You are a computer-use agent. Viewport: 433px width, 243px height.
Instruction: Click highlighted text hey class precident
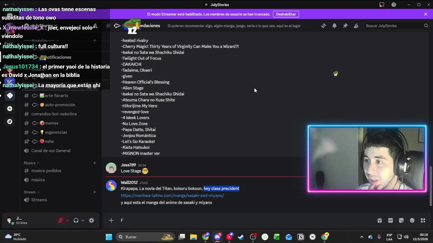coord(222,188)
